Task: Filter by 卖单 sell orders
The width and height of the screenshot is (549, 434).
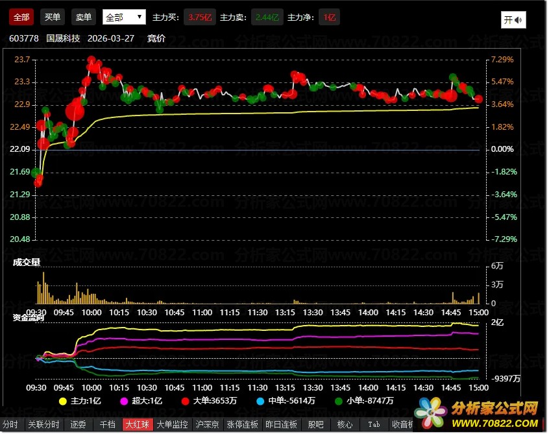Action: pos(82,17)
